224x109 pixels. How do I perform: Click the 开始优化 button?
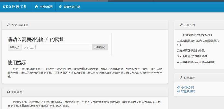click(100, 47)
